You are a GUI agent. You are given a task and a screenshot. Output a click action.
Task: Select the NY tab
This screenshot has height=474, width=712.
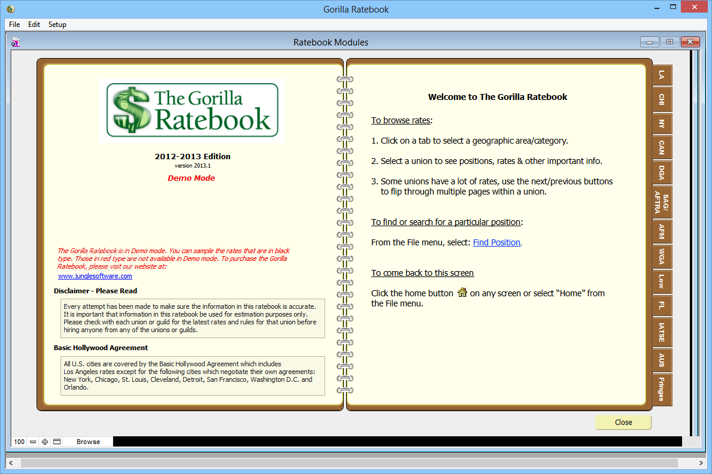click(662, 123)
